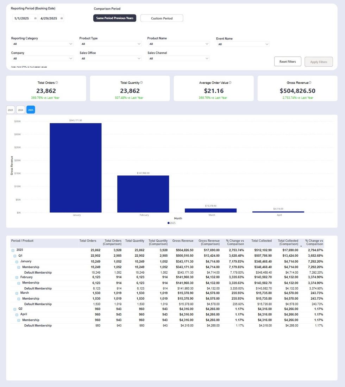Screen dimensions: 345x387
Task: Click the blue 2025 legend color dot
Action: click(168, 223)
